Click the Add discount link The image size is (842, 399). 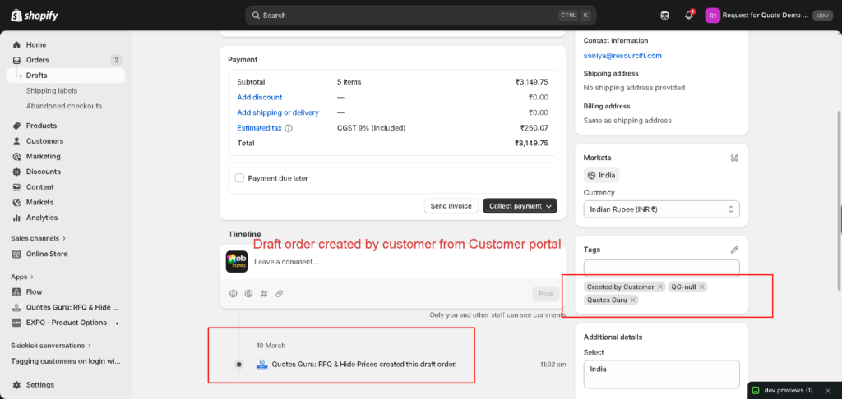[x=260, y=97]
